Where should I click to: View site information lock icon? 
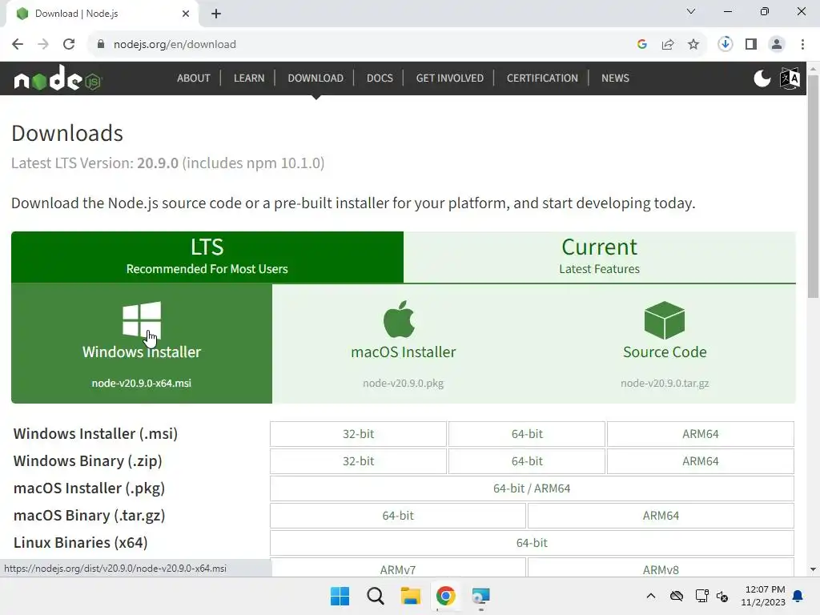(101, 45)
